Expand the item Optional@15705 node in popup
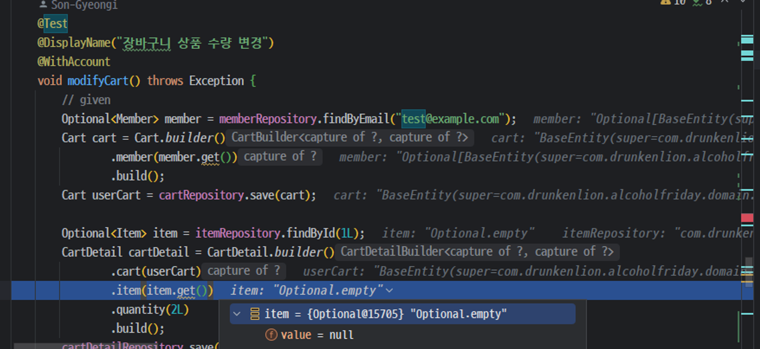This screenshot has height=349, width=760. pos(237,314)
